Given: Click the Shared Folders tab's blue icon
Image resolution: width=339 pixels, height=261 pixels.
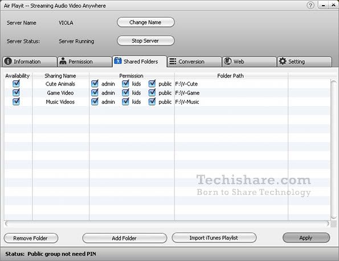Looking at the screenshot, I should click(x=118, y=61).
